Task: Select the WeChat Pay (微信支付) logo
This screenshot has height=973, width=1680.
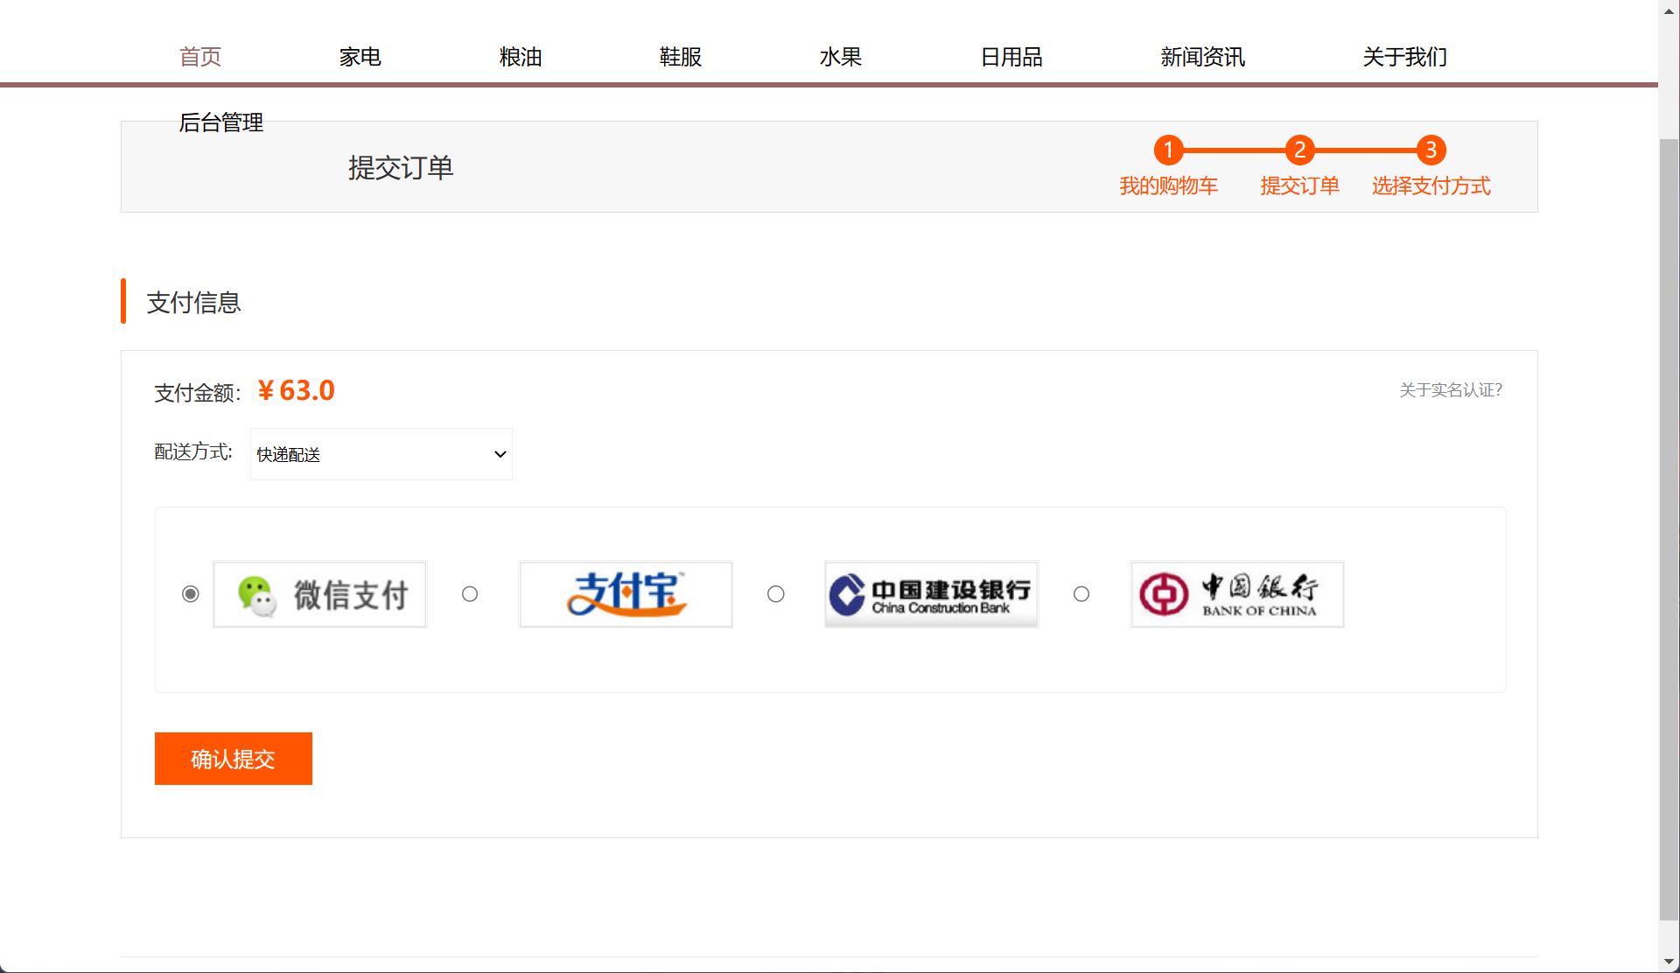Action: [319, 594]
